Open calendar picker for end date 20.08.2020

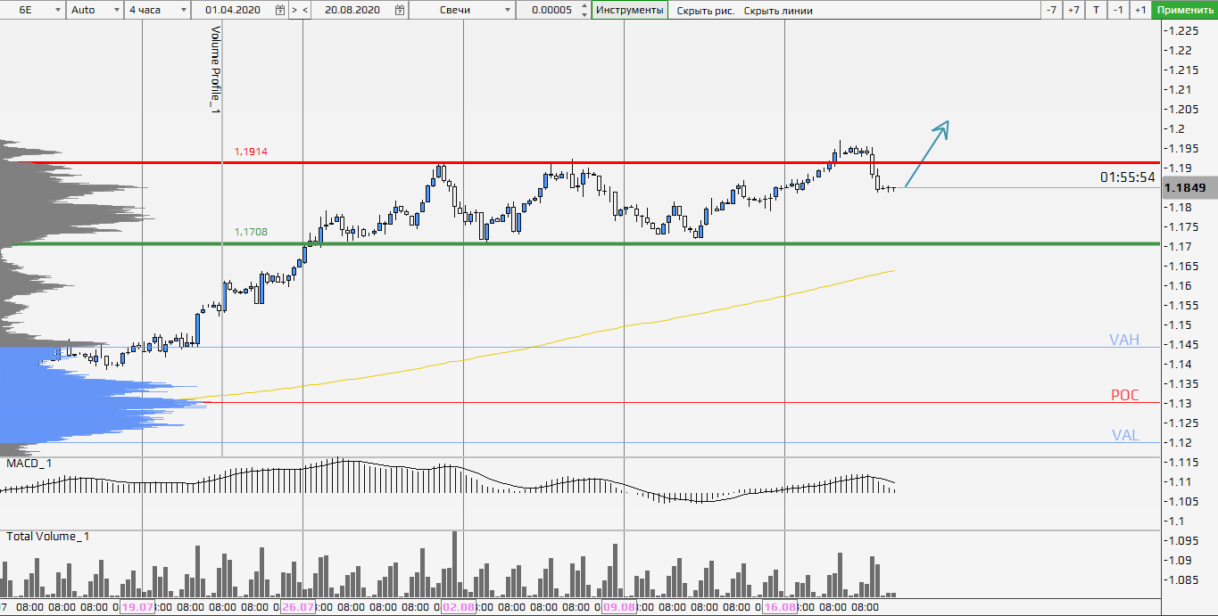[x=399, y=10]
